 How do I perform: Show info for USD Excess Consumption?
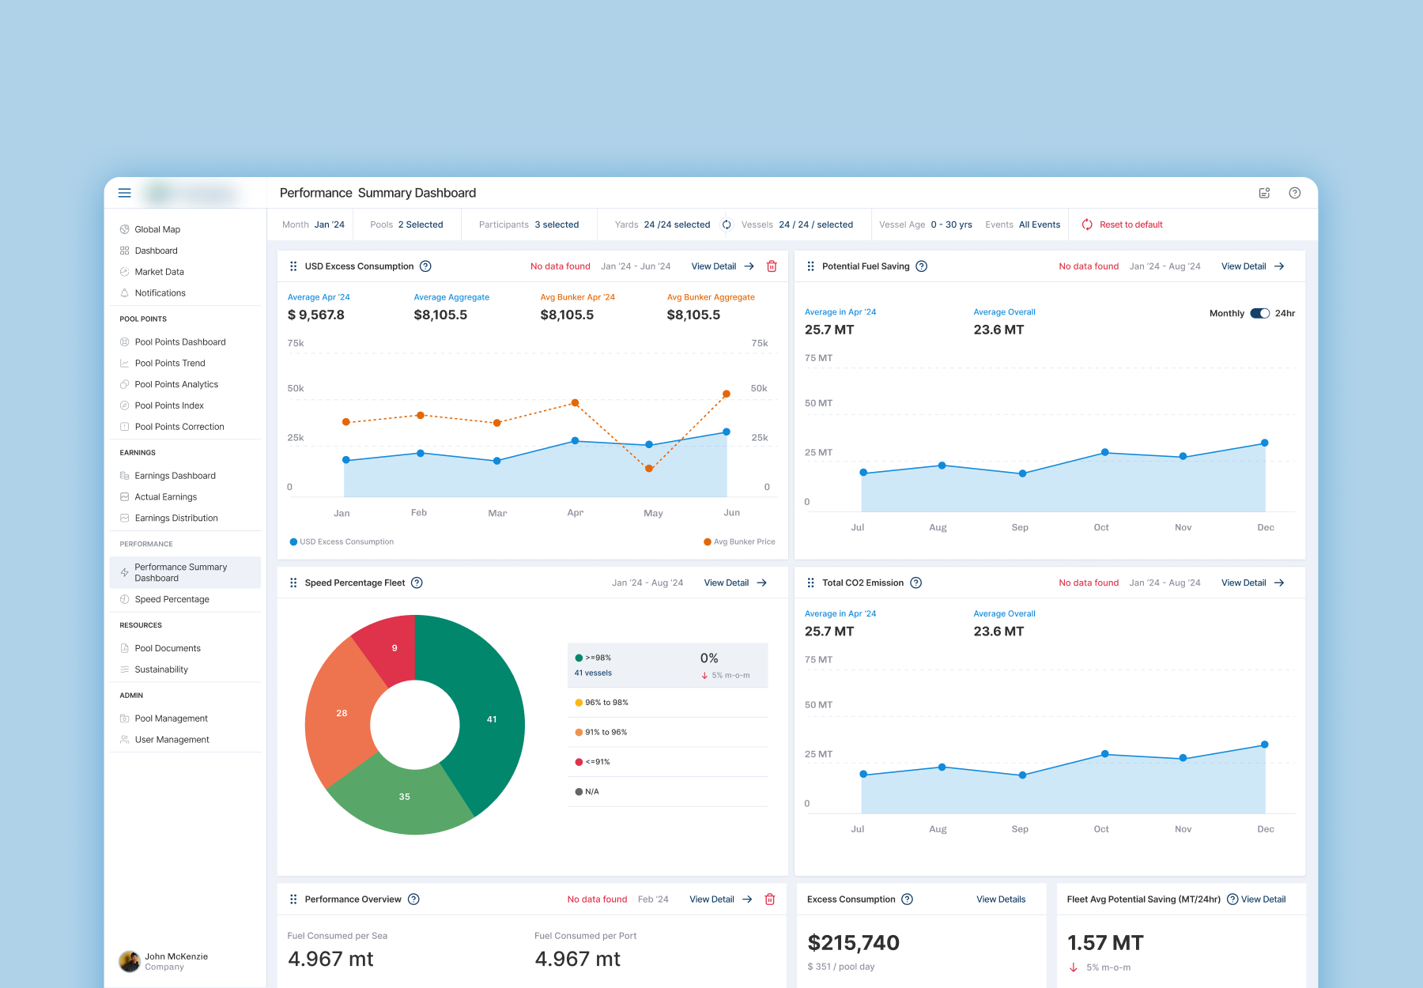(425, 266)
